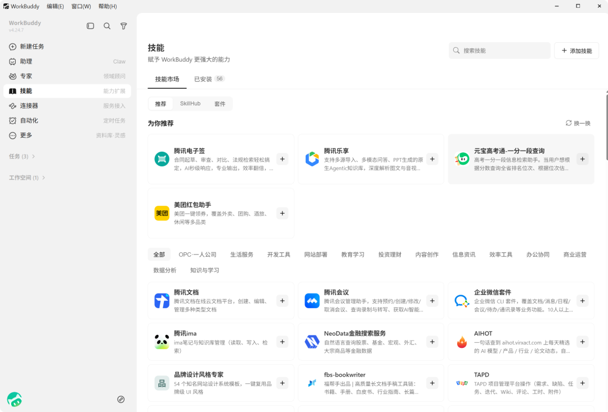Click the 美团红包助手 app icon
The width and height of the screenshot is (608, 412).
pyautogui.click(x=162, y=213)
